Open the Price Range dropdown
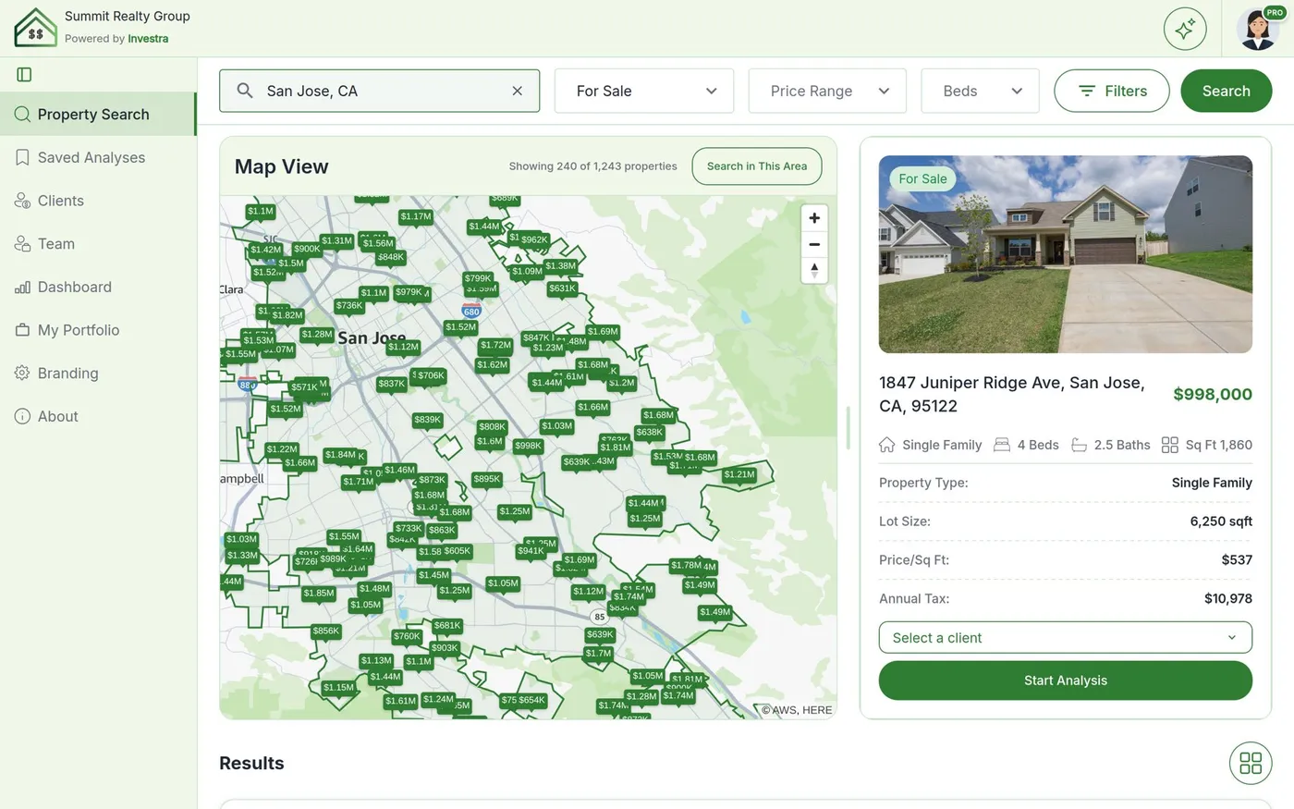The width and height of the screenshot is (1294, 809). [x=827, y=91]
